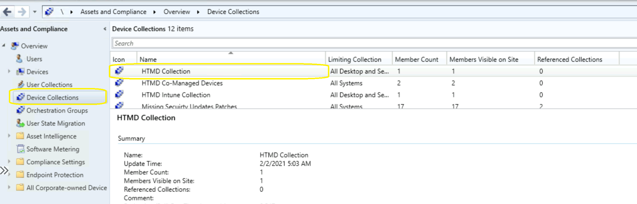Viewport: 637px width, 204px height.
Task: Expand the Compliance Settings folder
Action: 9,162
